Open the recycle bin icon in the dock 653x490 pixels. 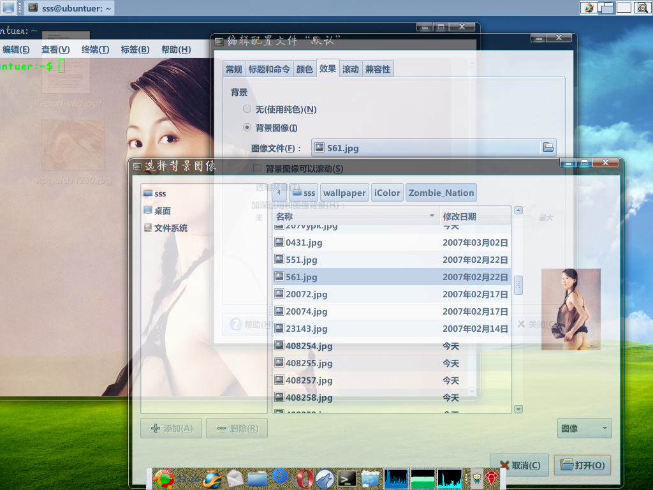(370, 479)
